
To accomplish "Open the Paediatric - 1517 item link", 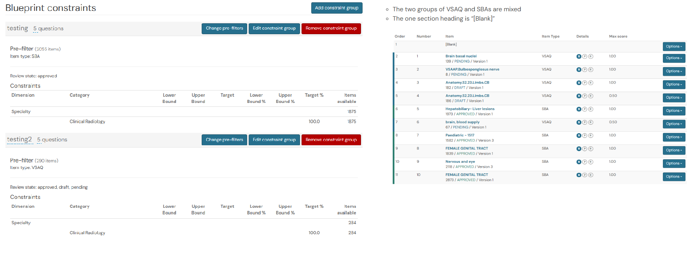I will point(460,136).
